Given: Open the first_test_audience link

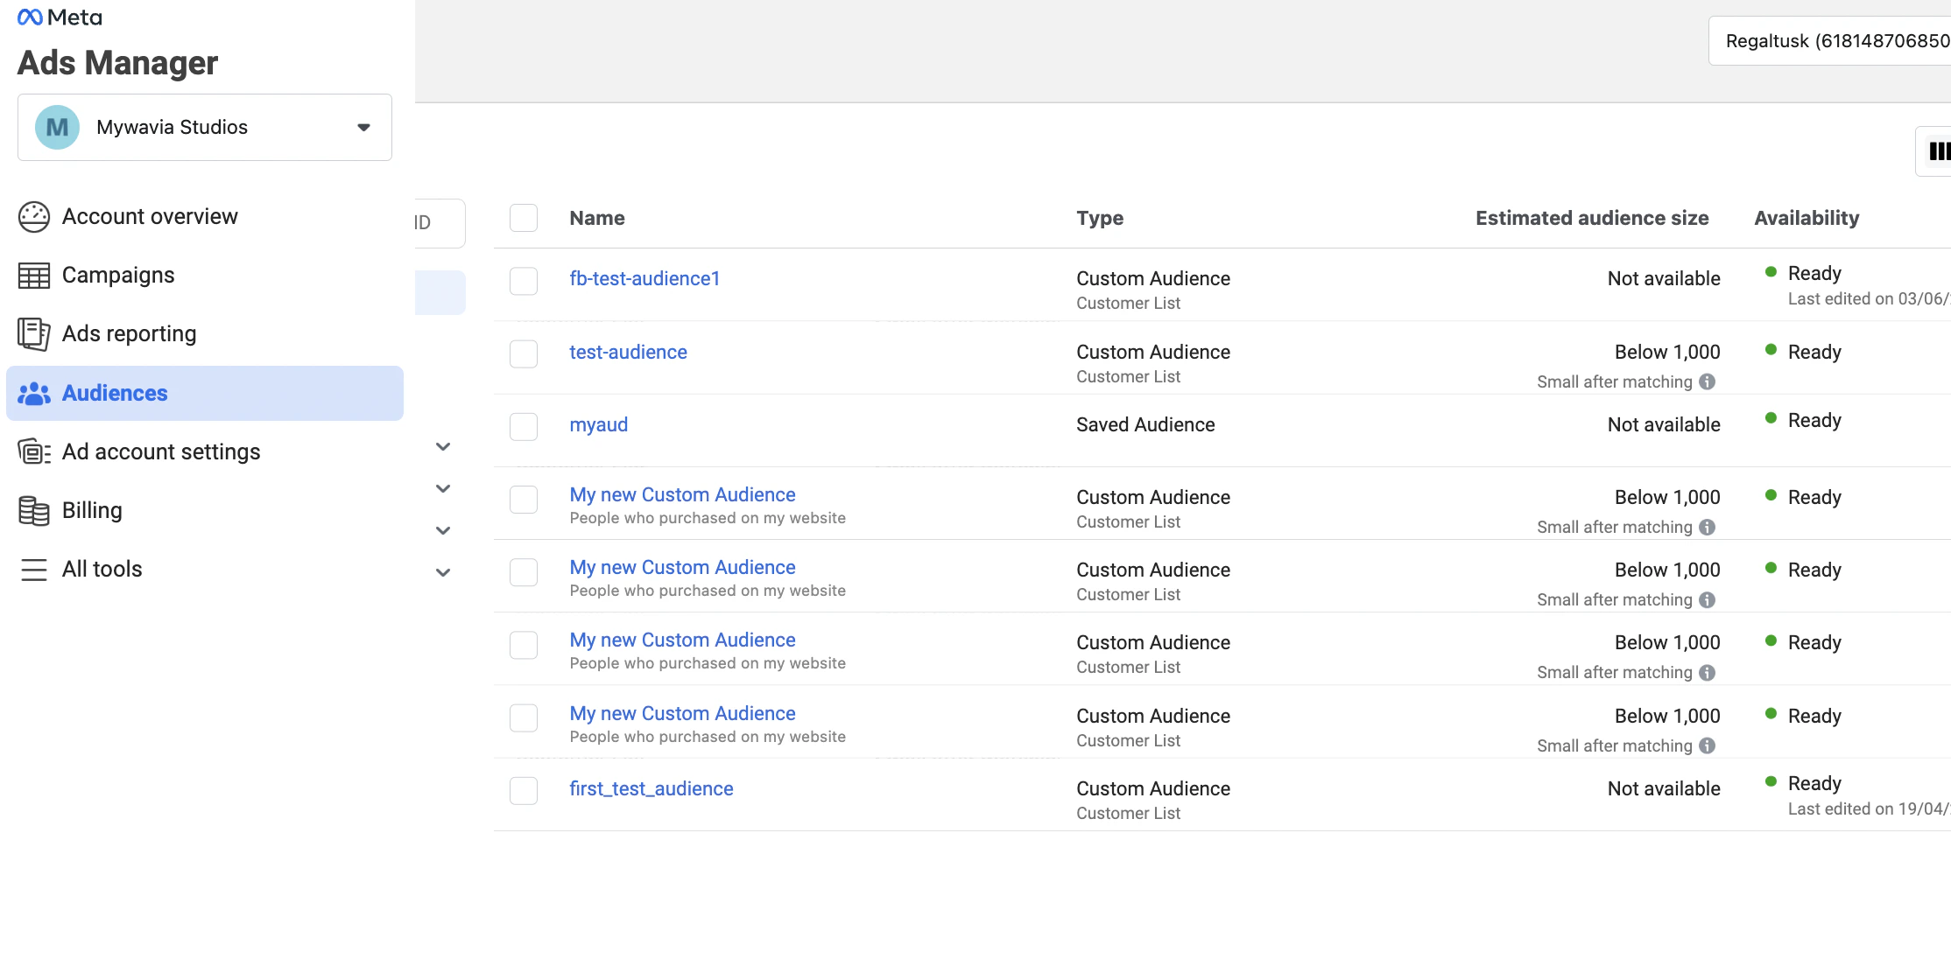Looking at the screenshot, I should coord(651,788).
